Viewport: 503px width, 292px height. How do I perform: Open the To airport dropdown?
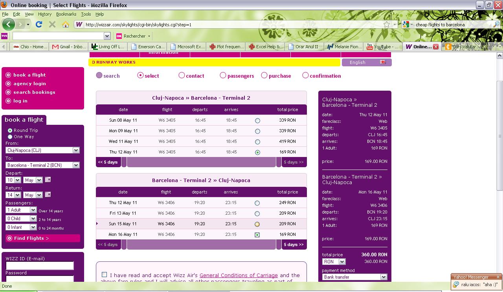(42, 165)
